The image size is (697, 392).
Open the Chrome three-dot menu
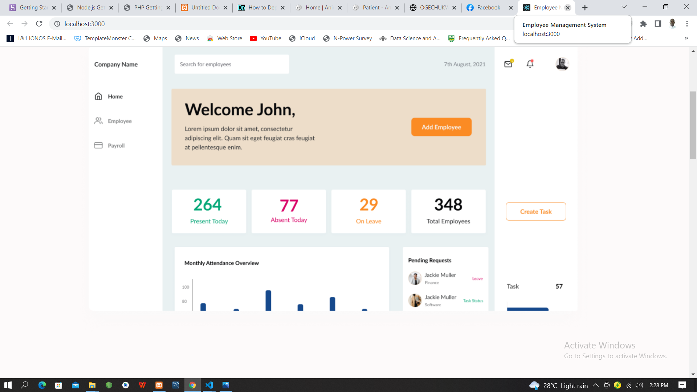tap(687, 24)
